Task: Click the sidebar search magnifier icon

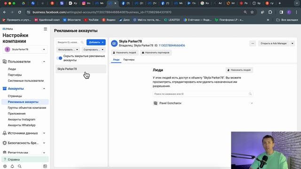Action: pos(20,166)
